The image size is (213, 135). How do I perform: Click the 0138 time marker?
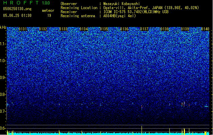point(165,29)
